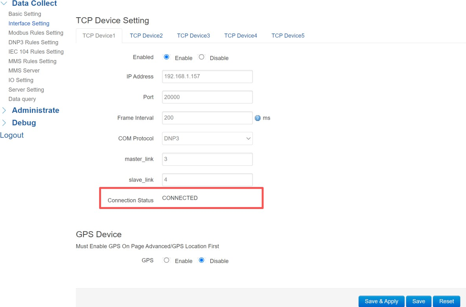The image size is (466, 307).
Task: Focus the IP Address input field
Action: (x=207, y=76)
